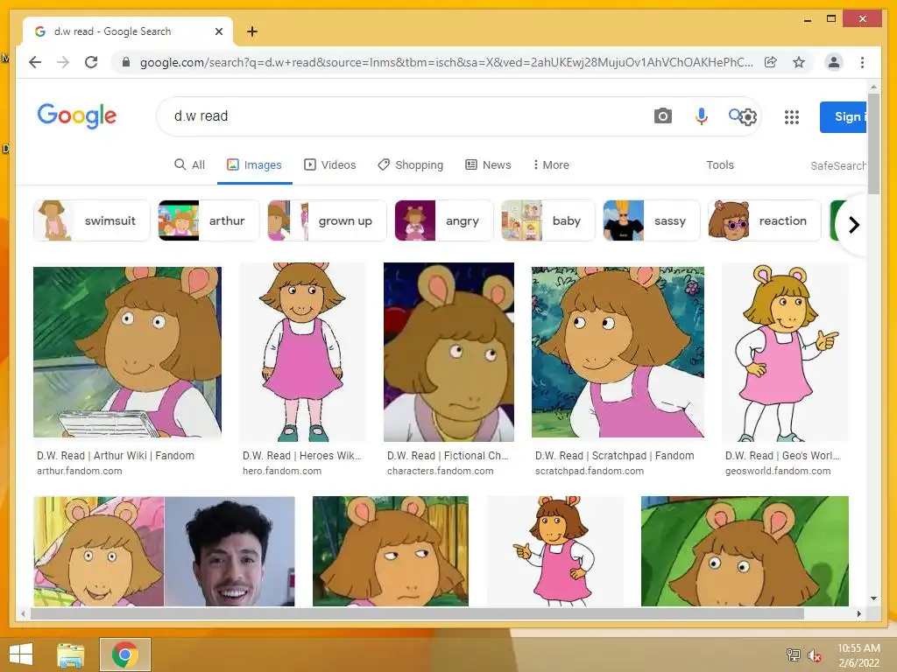
Task: Open the Geo's World D.W. image
Action: click(785, 352)
